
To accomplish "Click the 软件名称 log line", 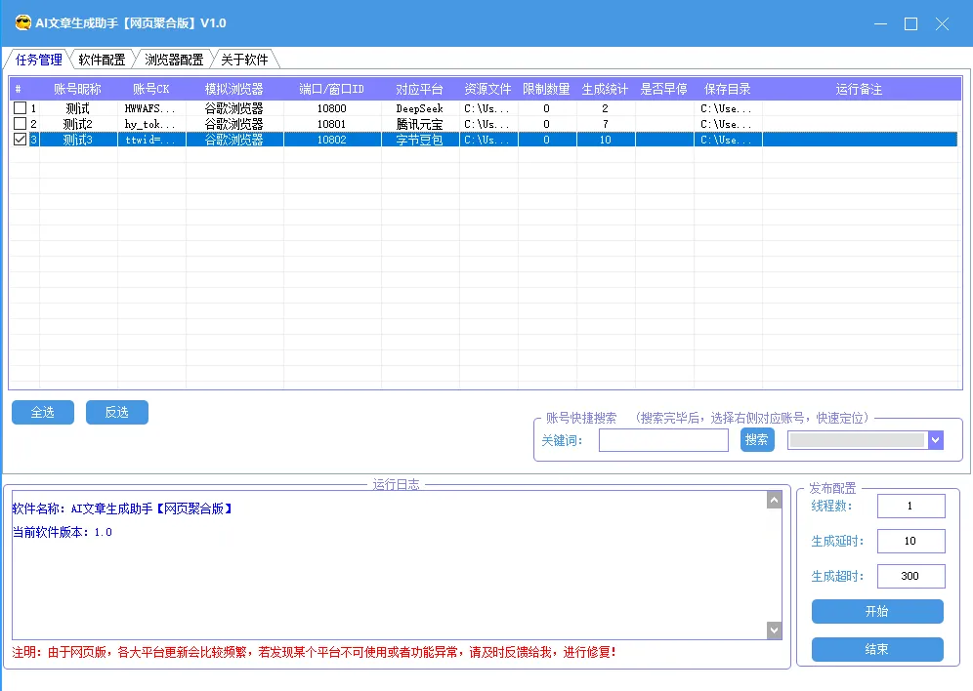I will coord(123,508).
